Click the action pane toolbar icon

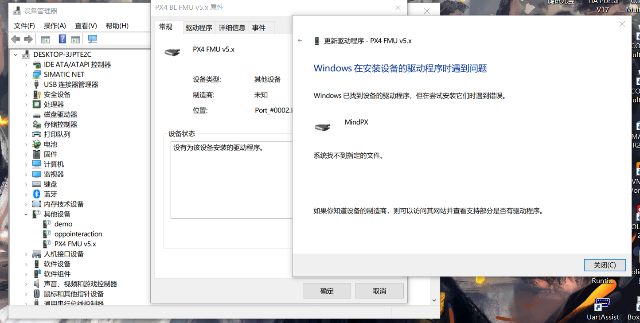click(x=76, y=39)
